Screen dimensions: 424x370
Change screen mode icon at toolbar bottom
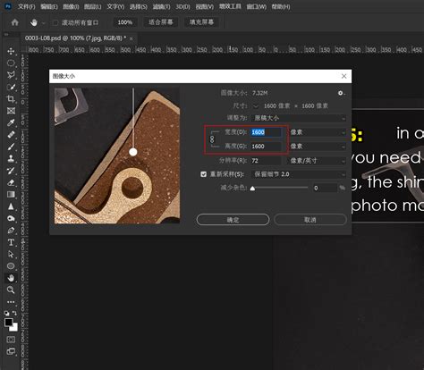(x=11, y=351)
